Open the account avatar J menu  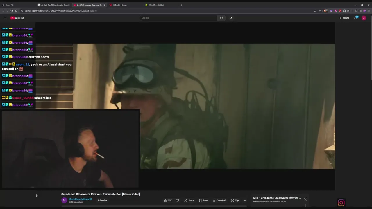pyautogui.click(x=364, y=18)
